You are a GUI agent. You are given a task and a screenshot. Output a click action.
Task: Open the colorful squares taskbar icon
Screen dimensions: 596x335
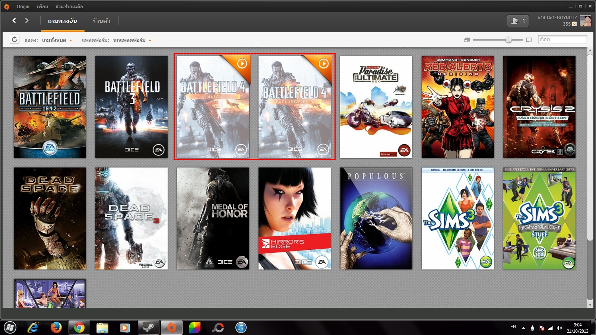[194, 328]
